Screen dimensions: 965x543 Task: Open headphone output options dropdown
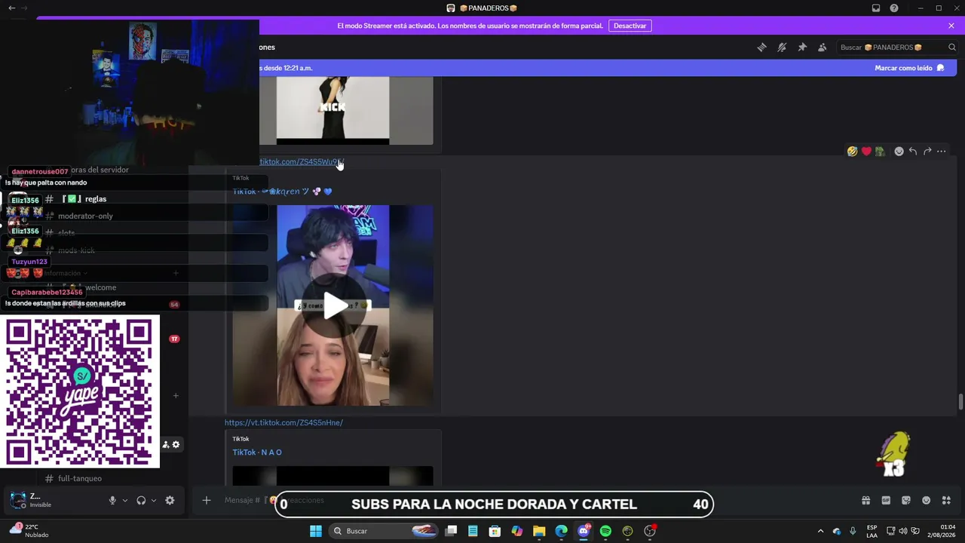click(x=154, y=500)
